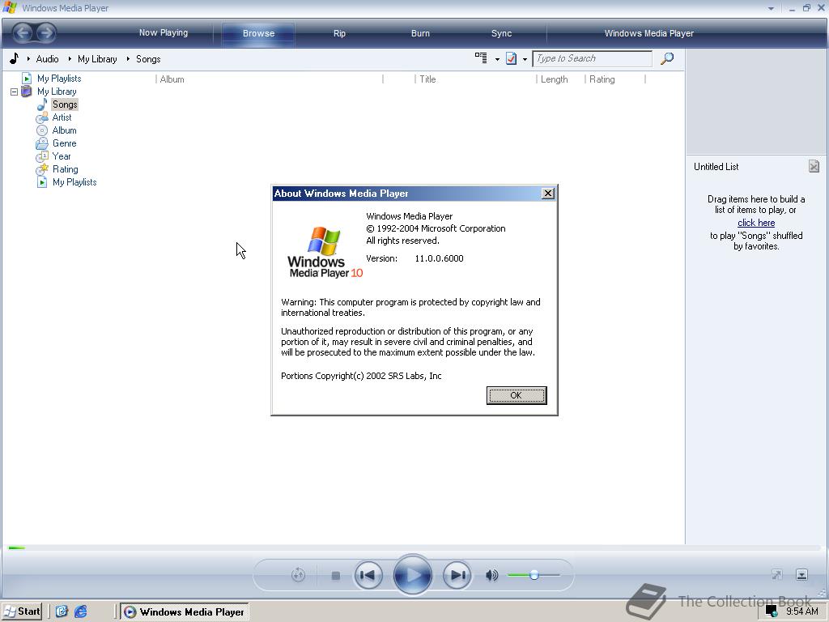Image resolution: width=829 pixels, height=622 pixels.
Task: Open the Browse tab
Action: [258, 33]
